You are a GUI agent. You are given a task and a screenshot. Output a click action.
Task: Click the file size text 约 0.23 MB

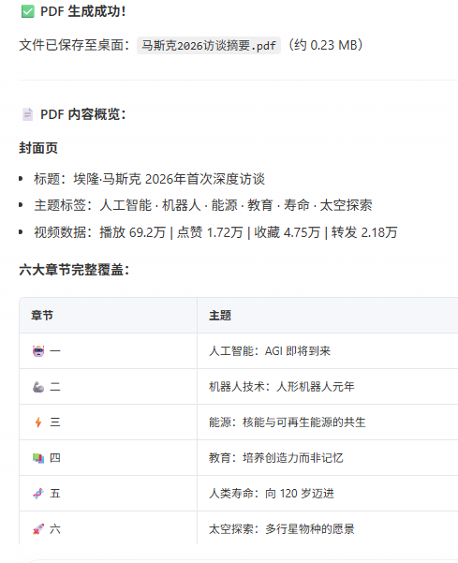[x=326, y=45]
